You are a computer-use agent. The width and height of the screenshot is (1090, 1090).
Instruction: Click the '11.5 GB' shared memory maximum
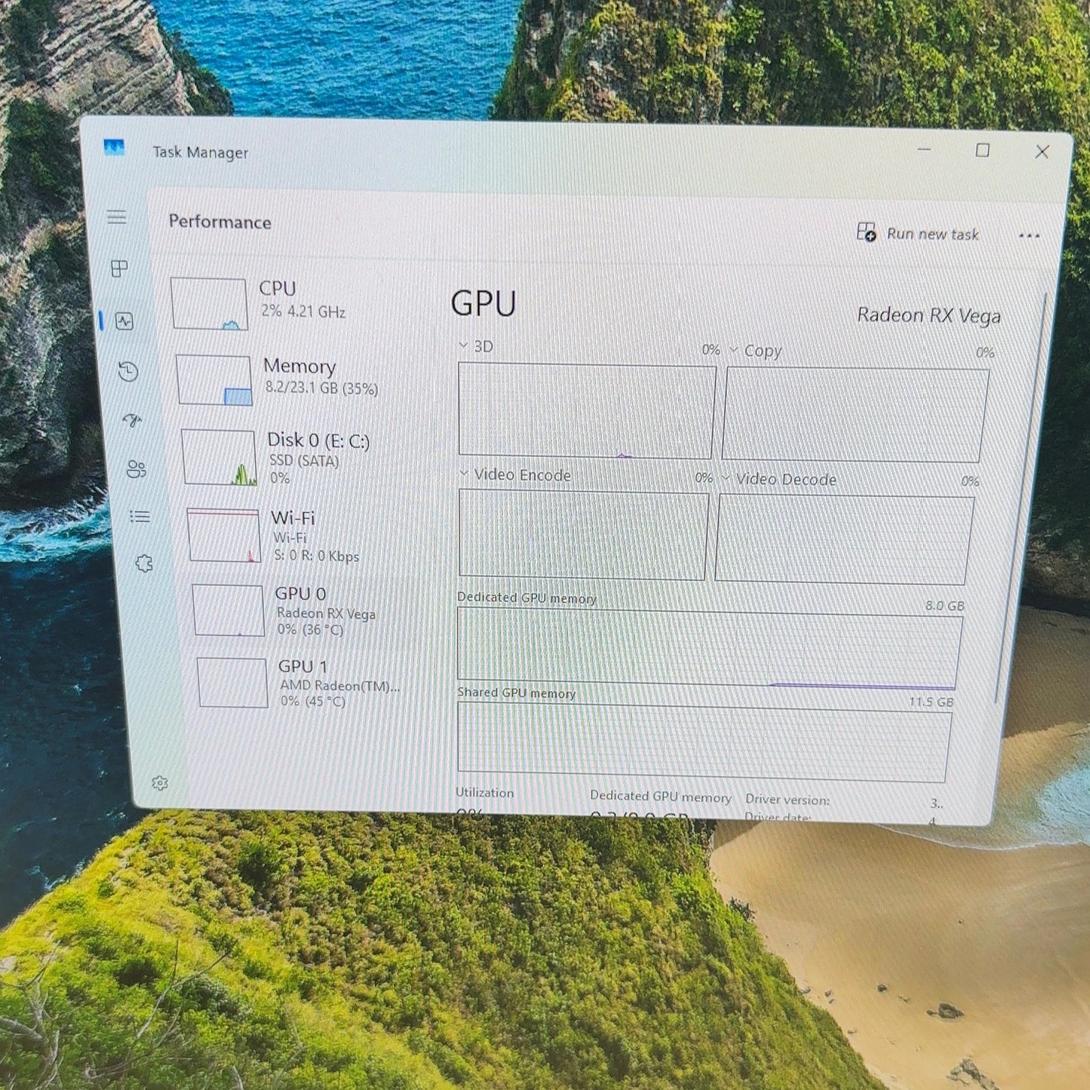931,702
